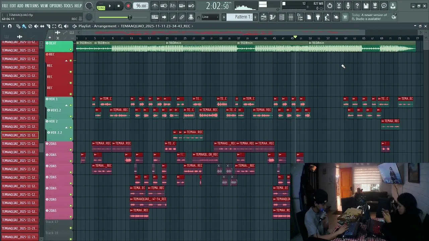Open the audio editor scissors icon
429x241 pixels.
tap(339, 6)
